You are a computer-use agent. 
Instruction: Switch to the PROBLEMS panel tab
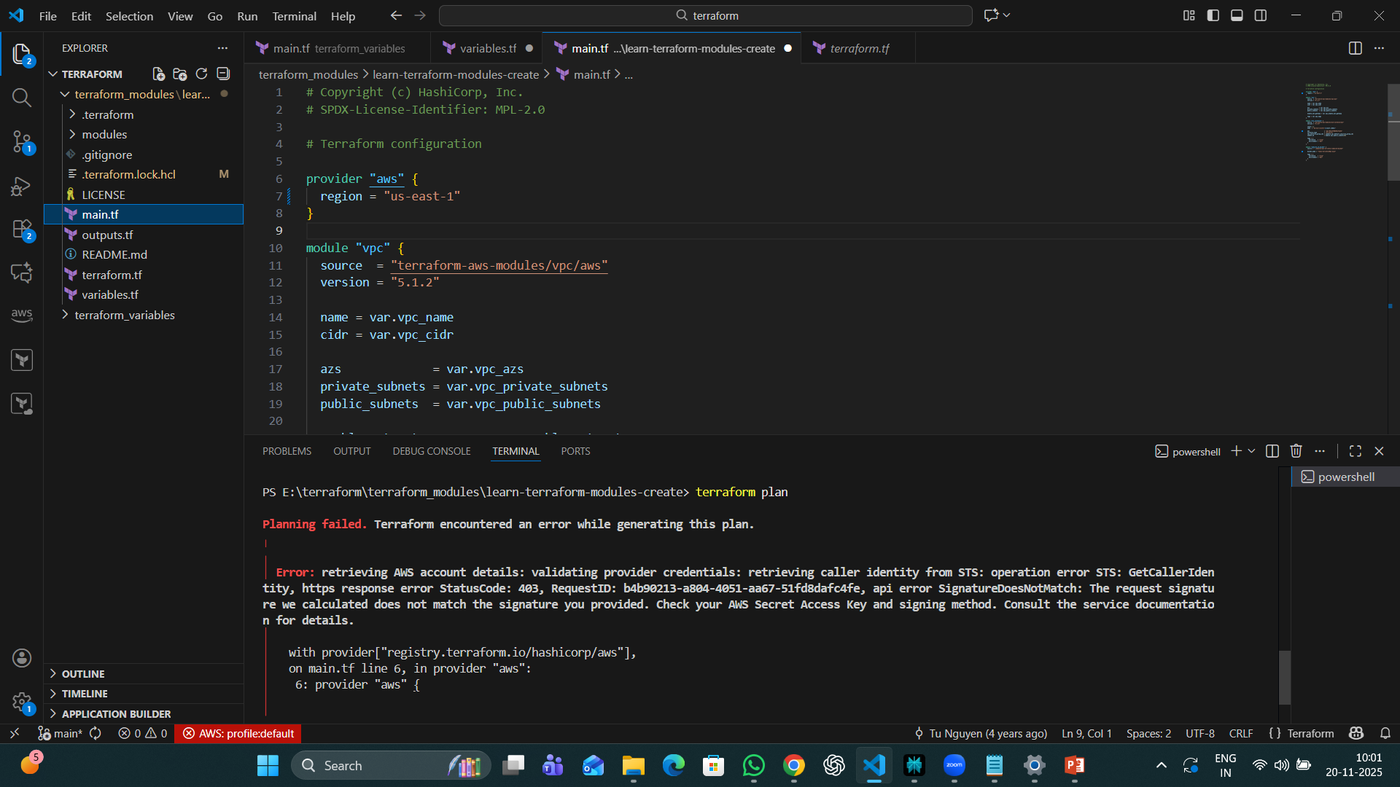coord(287,451)
